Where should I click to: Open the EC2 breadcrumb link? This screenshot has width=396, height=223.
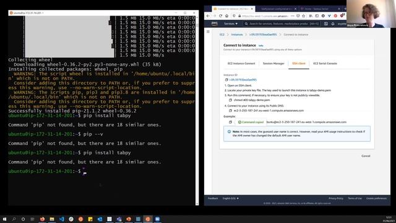click(222, 35)
